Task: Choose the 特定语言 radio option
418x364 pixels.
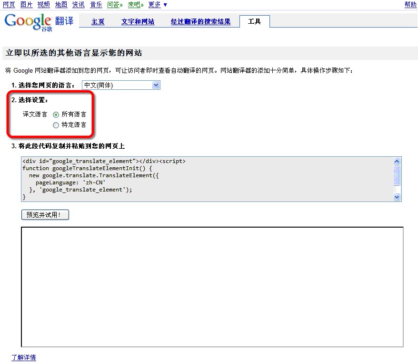Action: tap(56, 125)
